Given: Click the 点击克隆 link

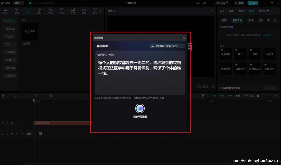Looking at the screenshot, I should pos(267,35).
